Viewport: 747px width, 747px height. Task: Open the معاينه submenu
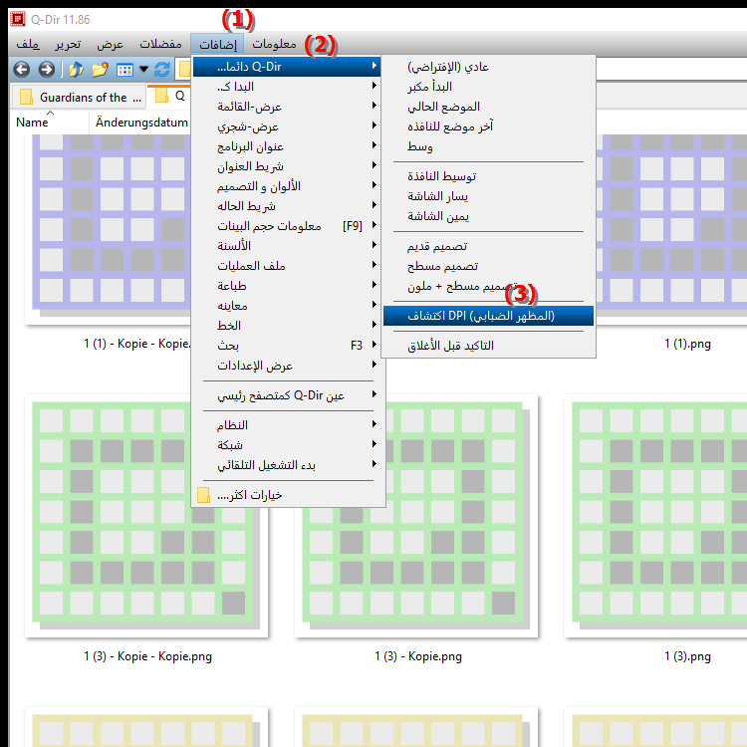(x=287, y=306)
